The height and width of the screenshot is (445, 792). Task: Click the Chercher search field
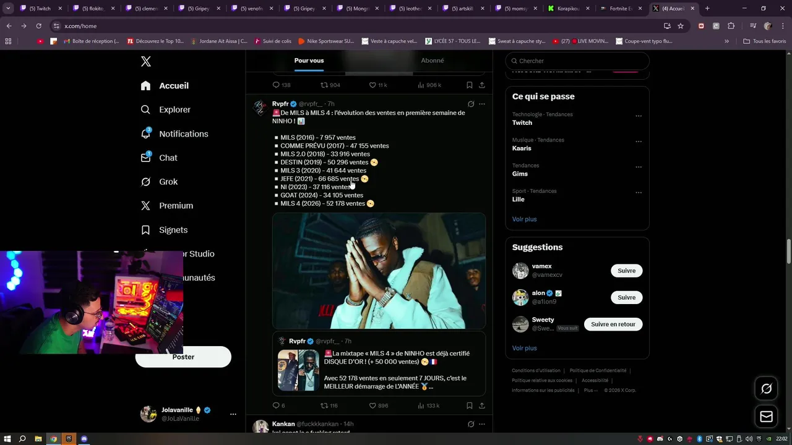click(577, 61)
